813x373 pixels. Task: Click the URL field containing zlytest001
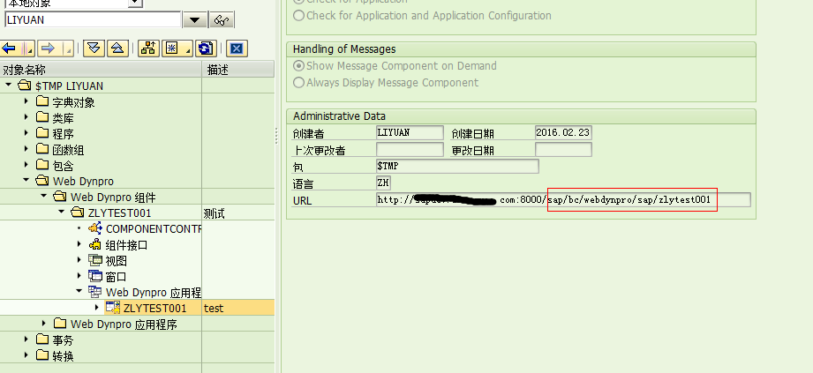point(563,200)
